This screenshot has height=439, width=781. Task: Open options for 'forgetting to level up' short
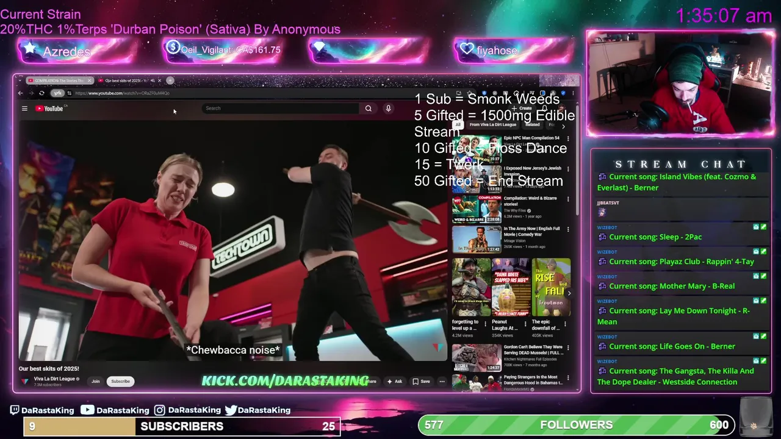click(486, 324)
